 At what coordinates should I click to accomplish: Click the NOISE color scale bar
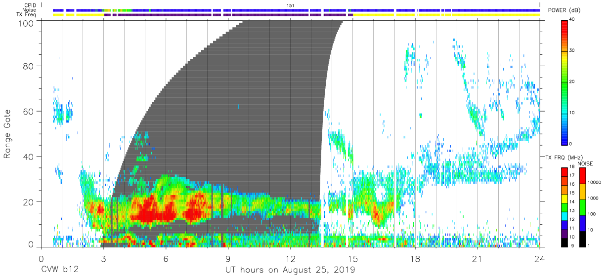click(583, 207)
